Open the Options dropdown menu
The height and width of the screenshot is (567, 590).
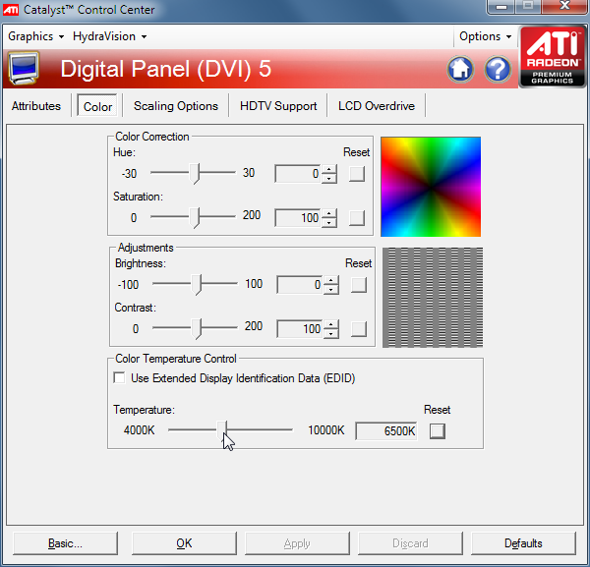486,36
